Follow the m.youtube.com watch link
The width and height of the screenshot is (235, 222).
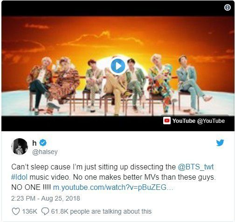click(x=113, y=187)
